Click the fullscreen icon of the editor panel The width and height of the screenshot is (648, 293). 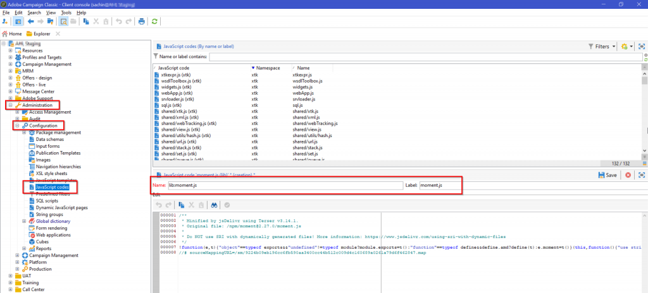[642, 175]
